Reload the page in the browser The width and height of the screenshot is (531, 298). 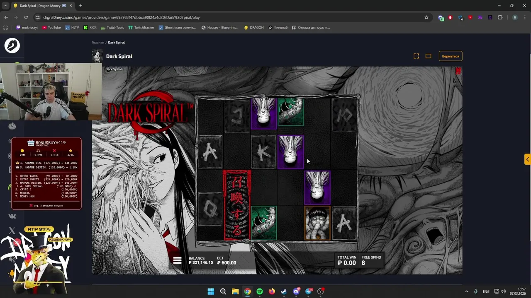pos(26,17)
